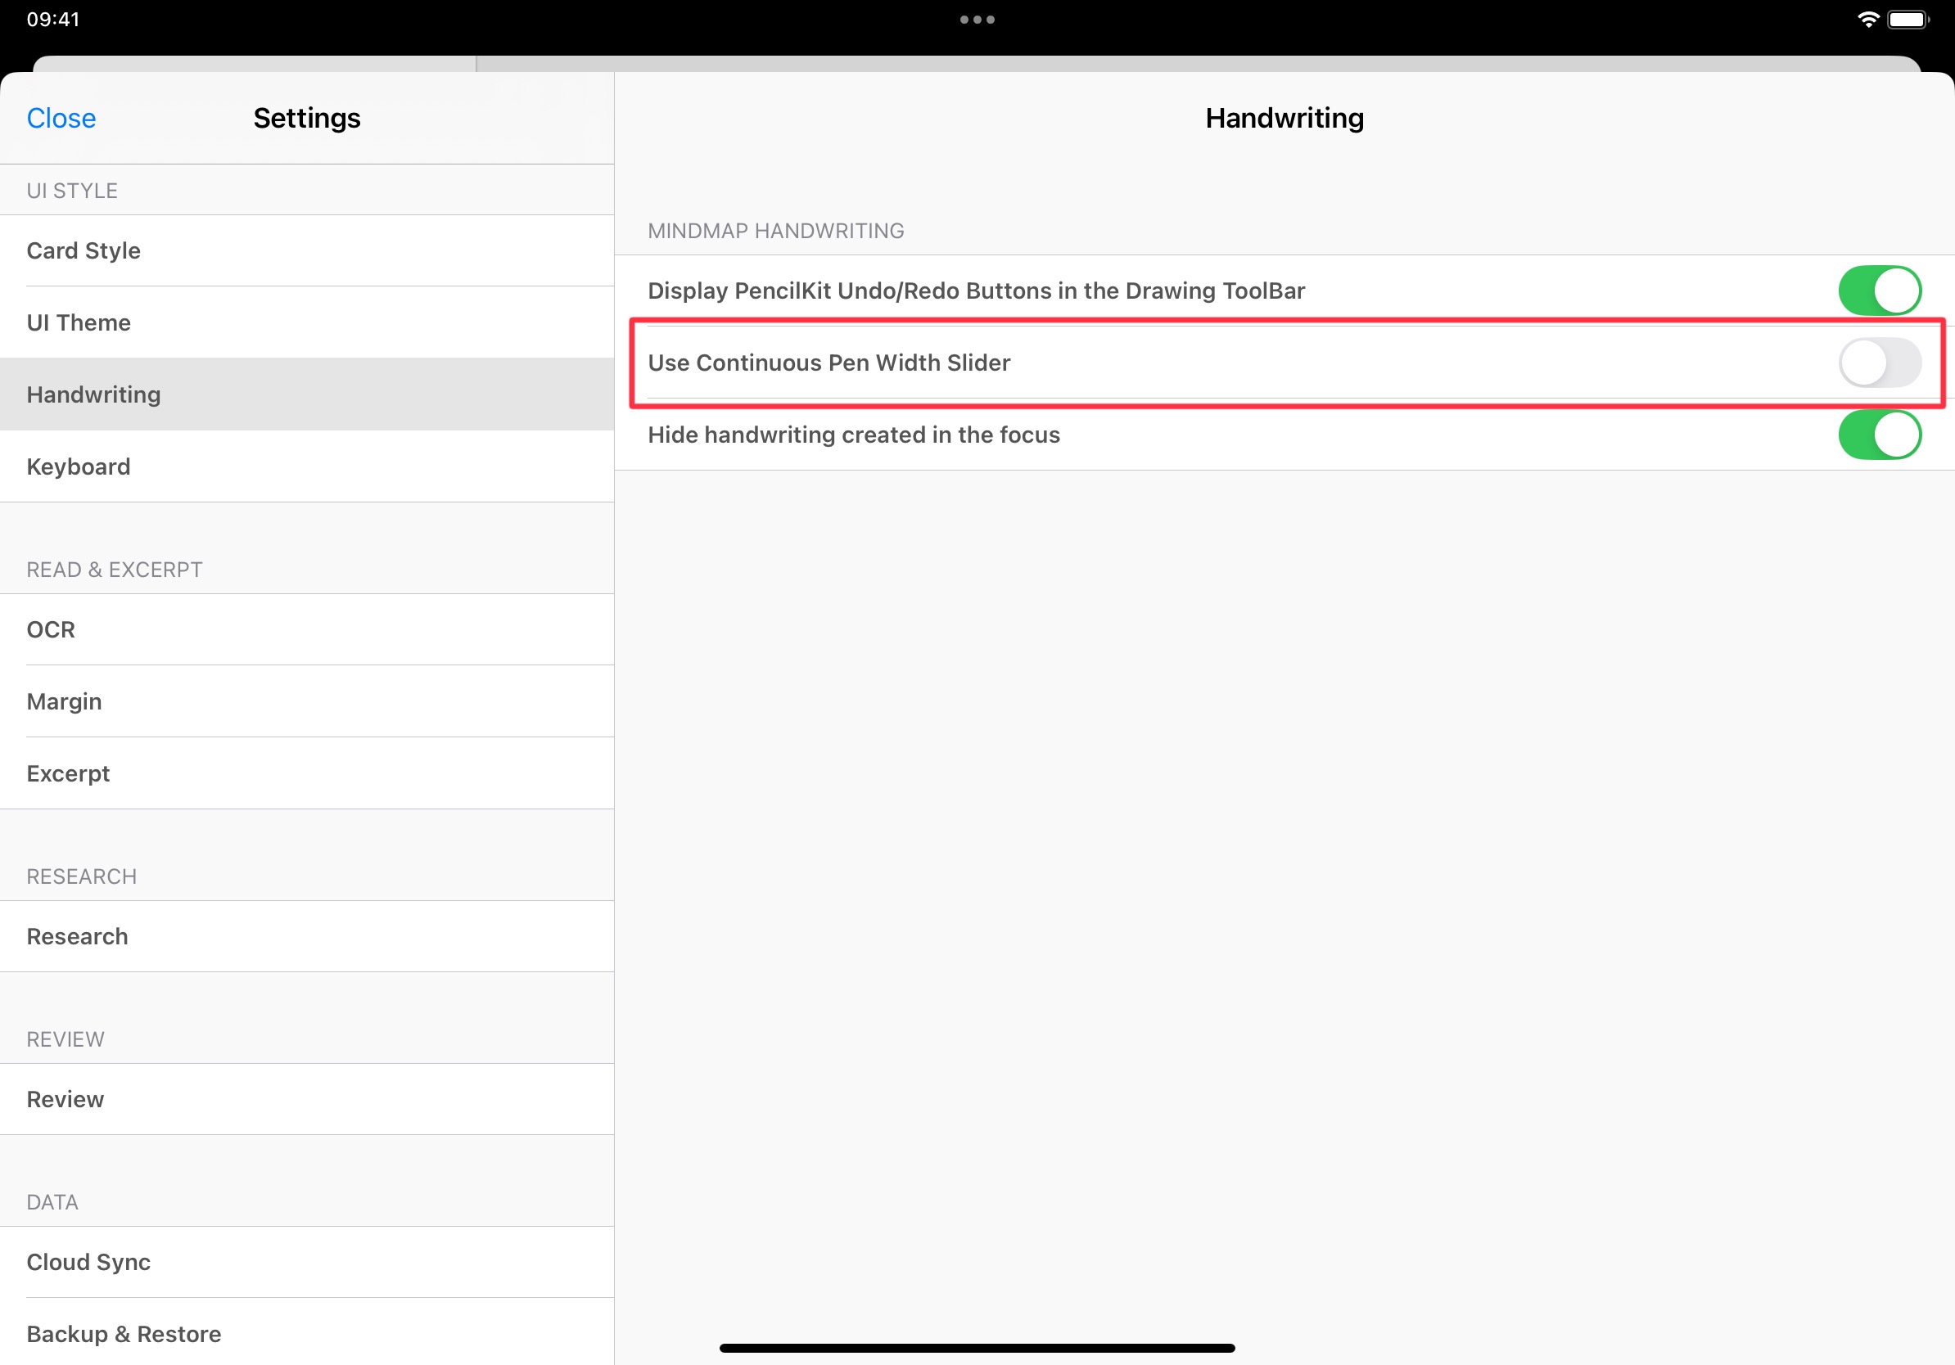Viewport: 1955px width, 1365px height.
Task: Open Cloud Sync settings
Action: coord(306,1262)
